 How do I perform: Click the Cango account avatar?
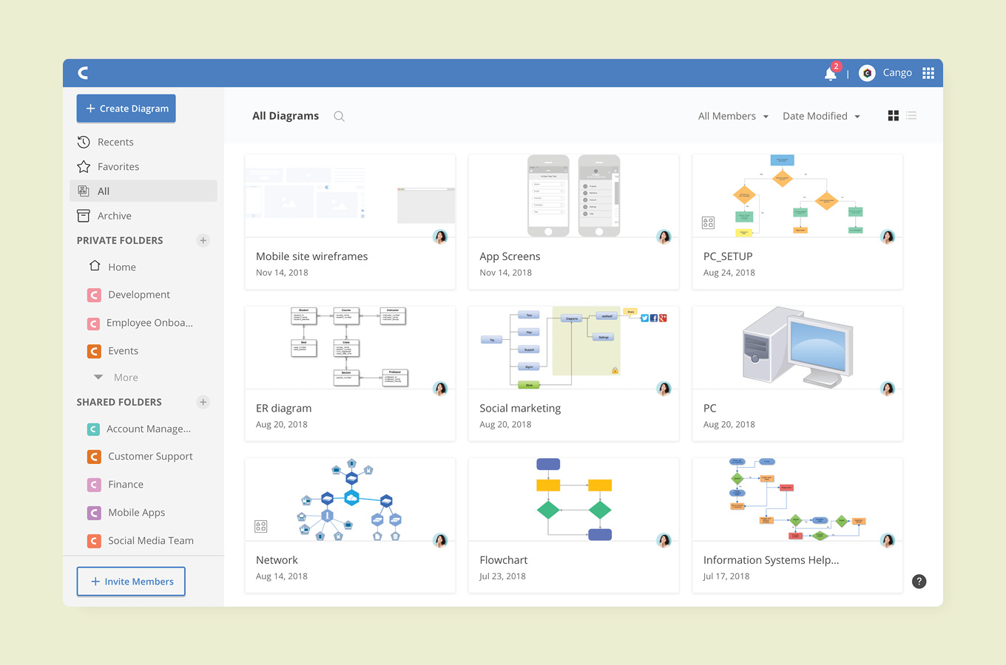coord(867,72)
